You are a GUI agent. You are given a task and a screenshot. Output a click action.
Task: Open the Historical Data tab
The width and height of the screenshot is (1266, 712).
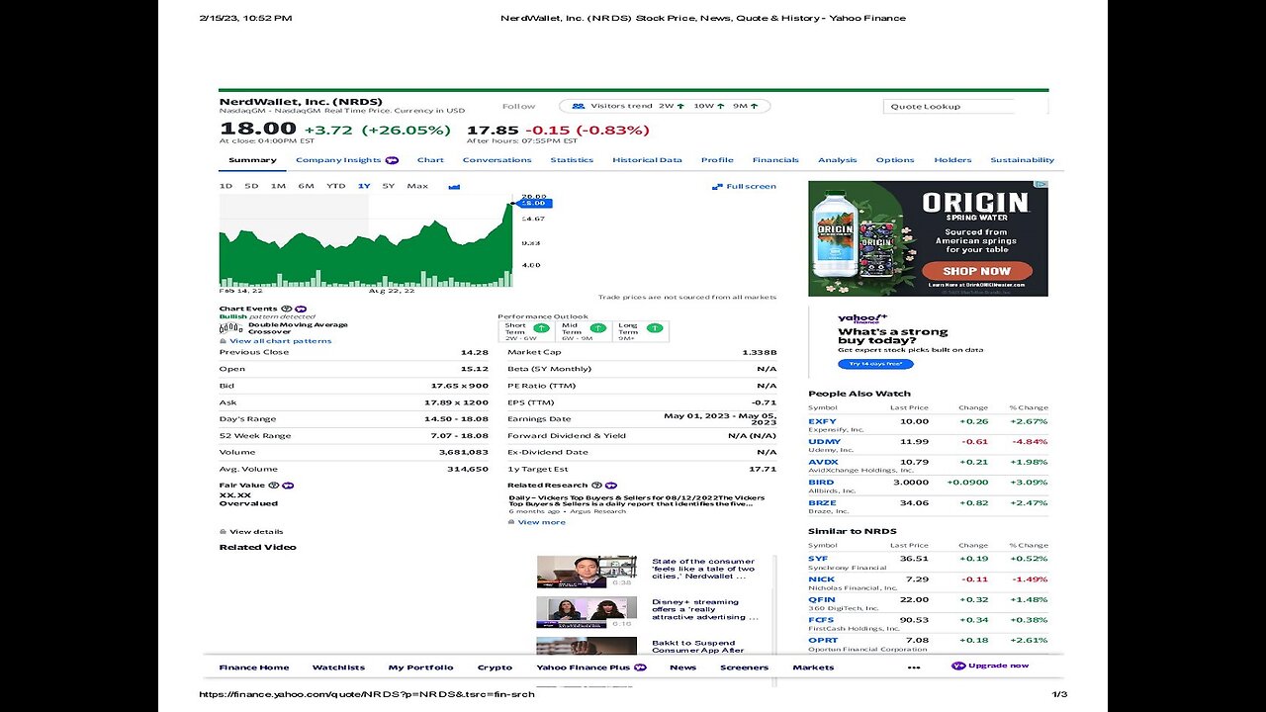(647, 160)
